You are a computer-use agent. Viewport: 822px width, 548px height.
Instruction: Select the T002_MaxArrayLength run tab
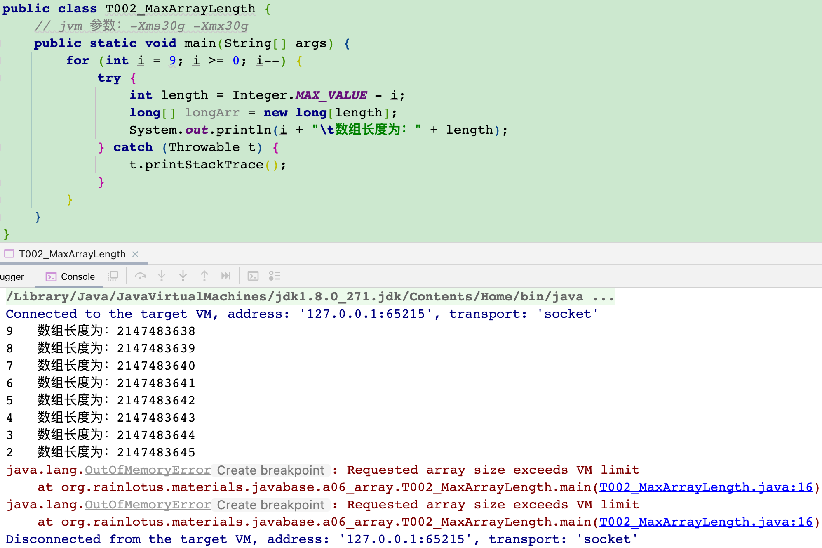72,254
